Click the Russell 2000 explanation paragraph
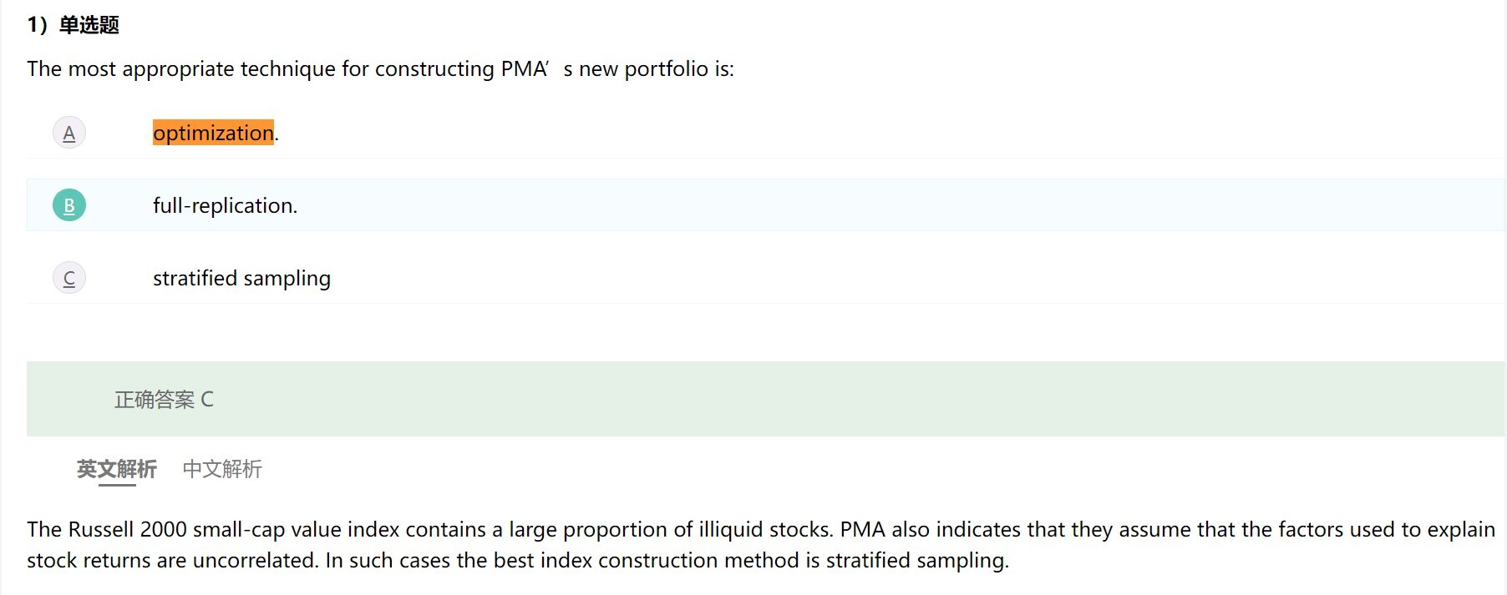This screenshot has width=1507, height=595. click(x=761, y=544)
